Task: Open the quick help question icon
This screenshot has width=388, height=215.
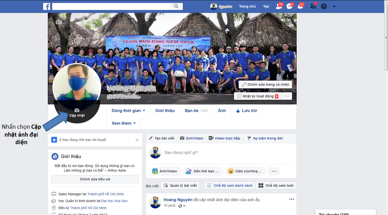Action: pos(324,7)
